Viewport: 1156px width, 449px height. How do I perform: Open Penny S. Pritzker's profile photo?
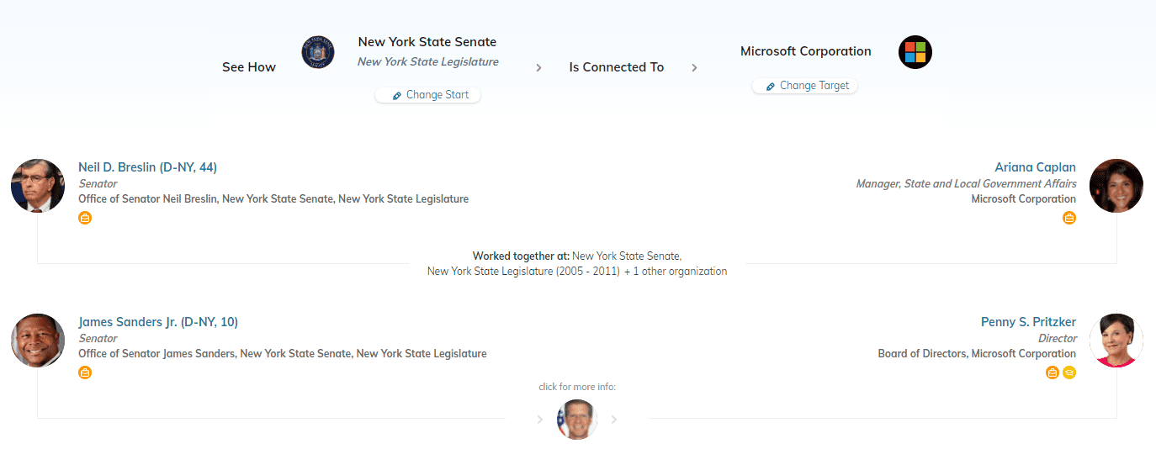pyautogui.click(x=1116, y=341)
